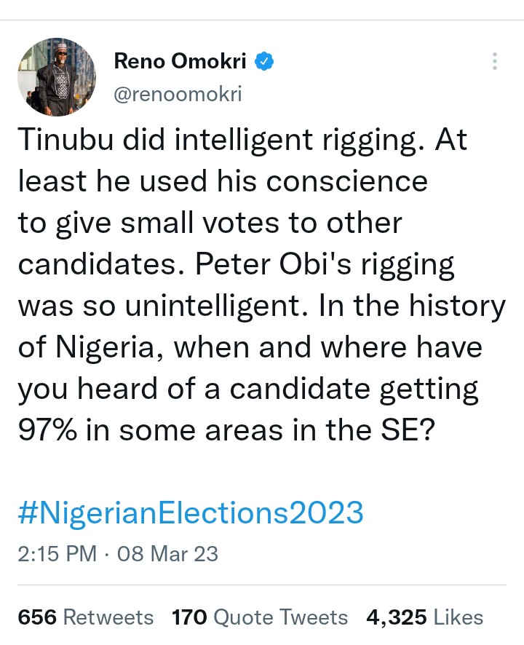Click the 2:15 PM timestamp
Viewport: 524px width, 645px height.
56,553
